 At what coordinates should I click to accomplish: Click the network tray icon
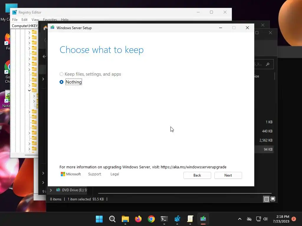(258, 219)
